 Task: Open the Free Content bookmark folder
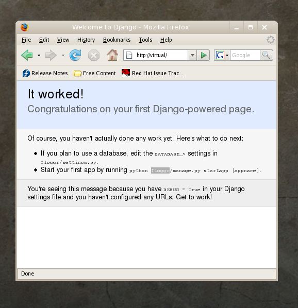click(x=95, y=73)
